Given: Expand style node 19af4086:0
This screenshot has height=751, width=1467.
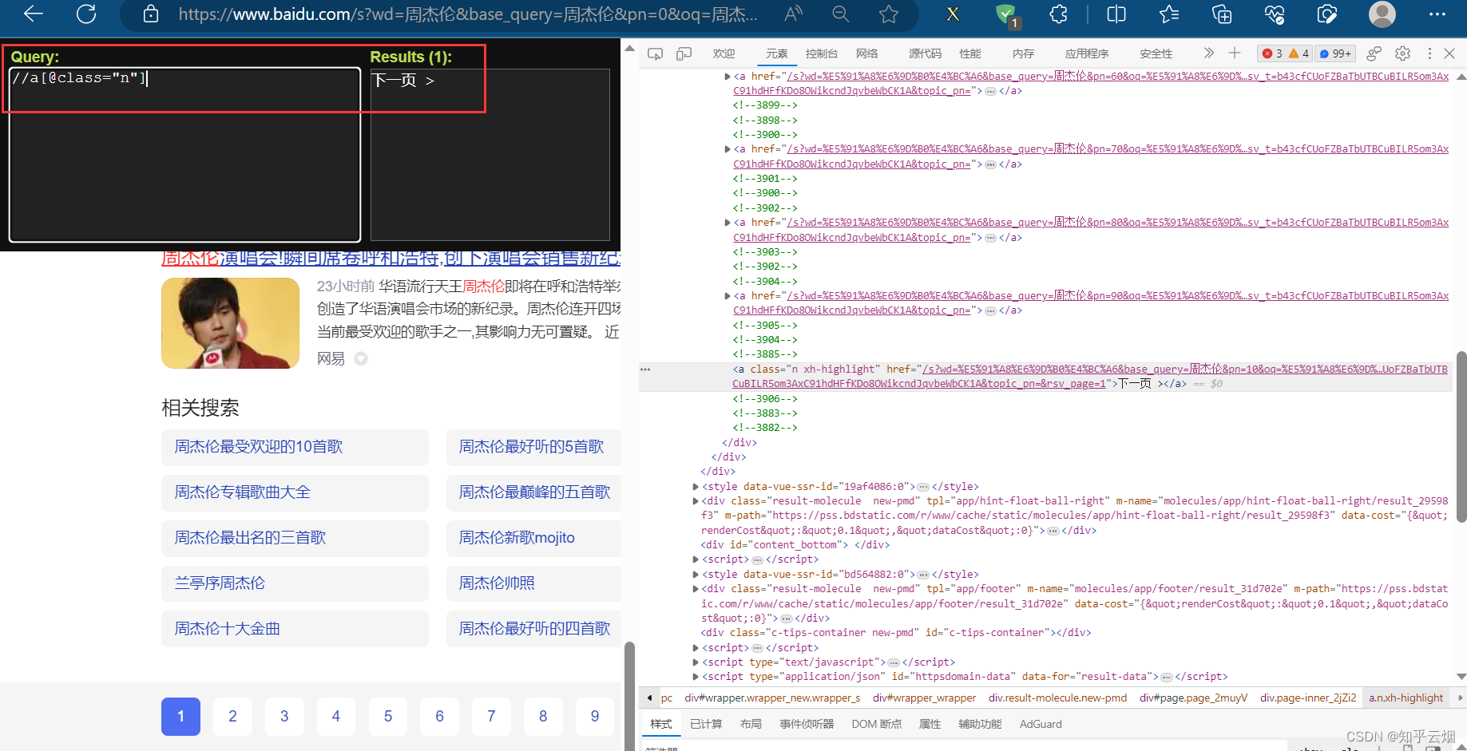Looking at the screenshot, I should 696,487.
